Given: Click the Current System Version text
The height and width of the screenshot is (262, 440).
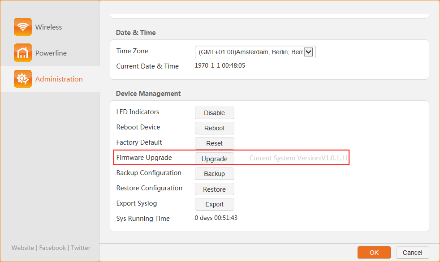Looking at the screenshot, I should click(298, 158).
